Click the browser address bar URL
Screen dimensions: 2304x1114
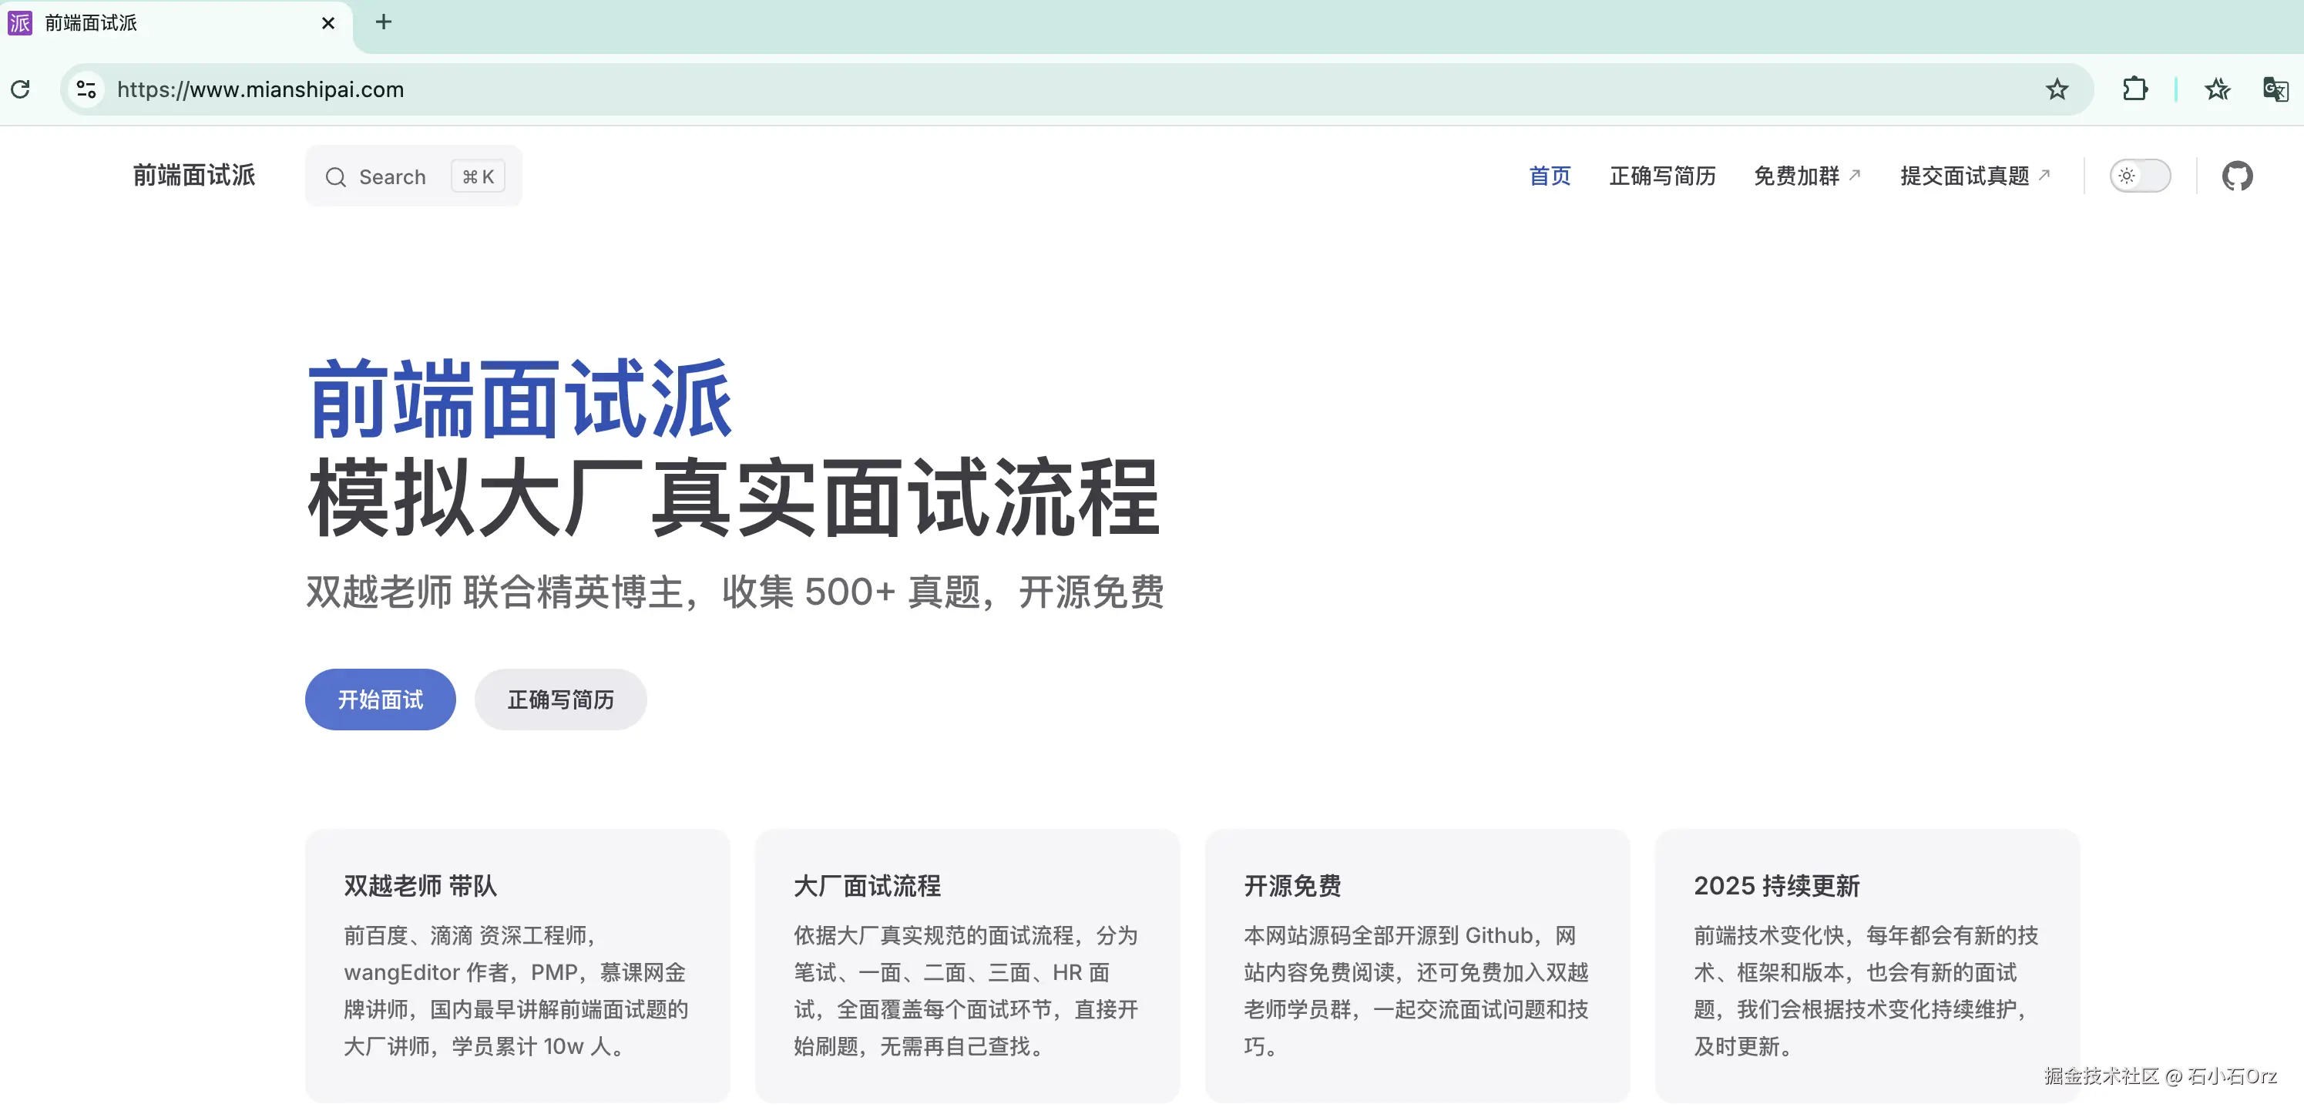pyautogui.click(x=260, y=89)
